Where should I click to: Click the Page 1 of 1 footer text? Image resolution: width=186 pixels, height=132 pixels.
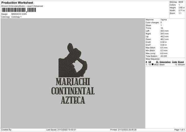179,130
